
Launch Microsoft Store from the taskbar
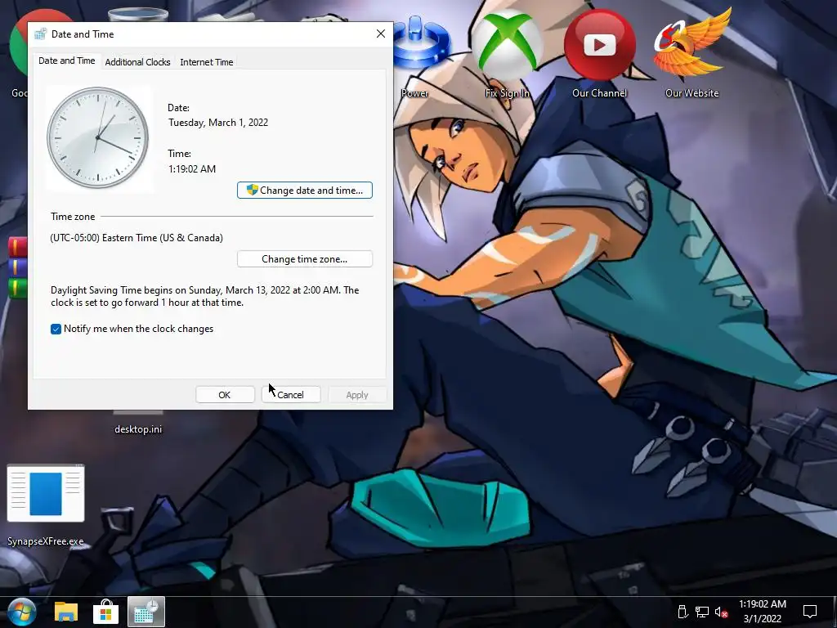[105, 612]
